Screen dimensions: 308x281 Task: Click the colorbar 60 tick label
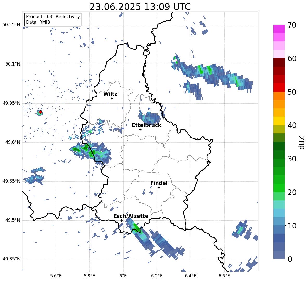point(292,58)
